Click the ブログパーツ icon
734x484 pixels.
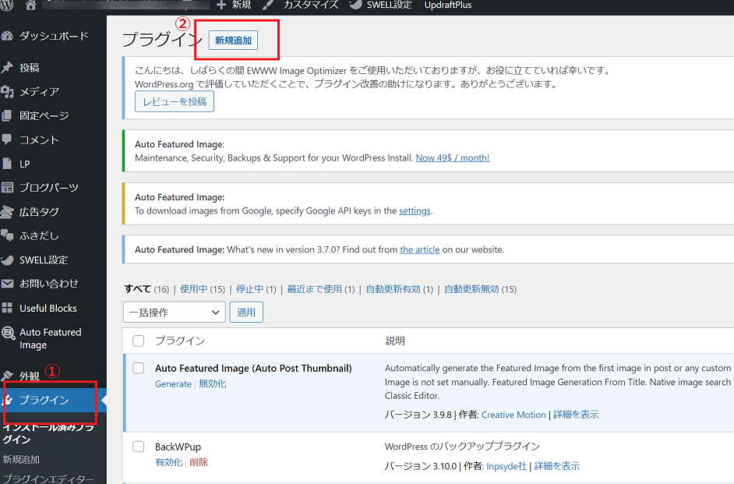pos(8,188)
